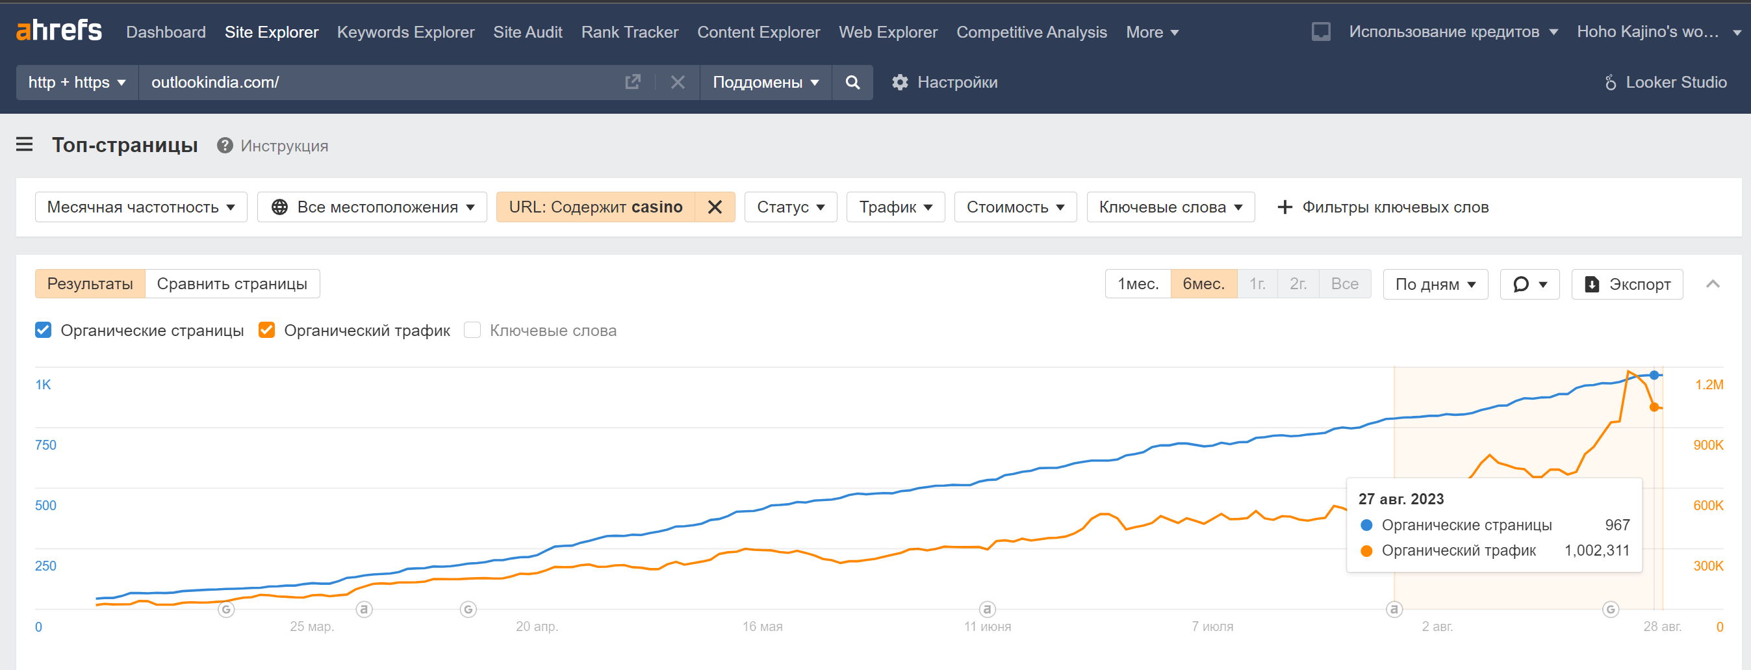Click the Инструкция help icon
Image resolution: width=1751 pixels, height=670 pixels.
pyautogui.click(x=225, y=146)
